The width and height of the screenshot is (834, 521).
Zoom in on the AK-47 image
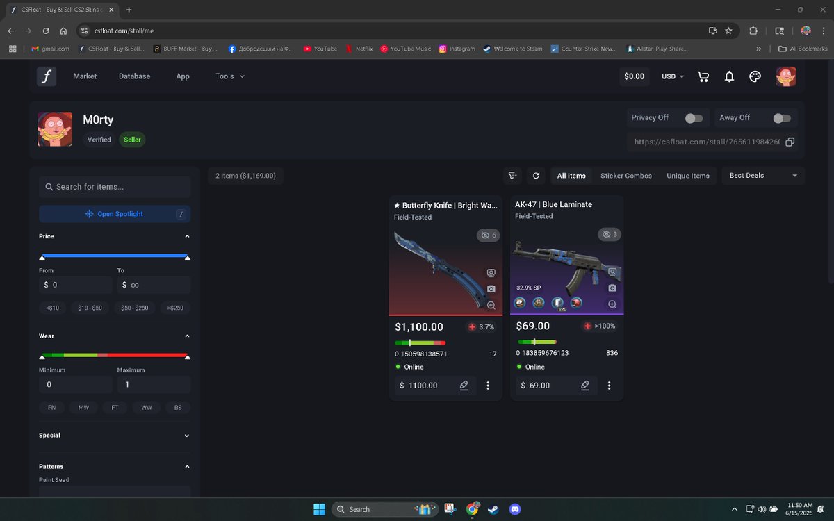[612, 304]
